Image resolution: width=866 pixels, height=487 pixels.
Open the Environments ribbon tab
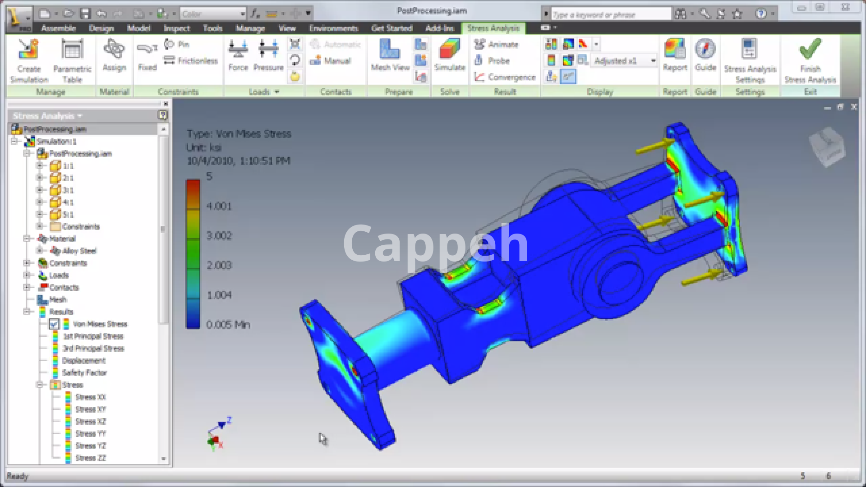coord(333,28)
